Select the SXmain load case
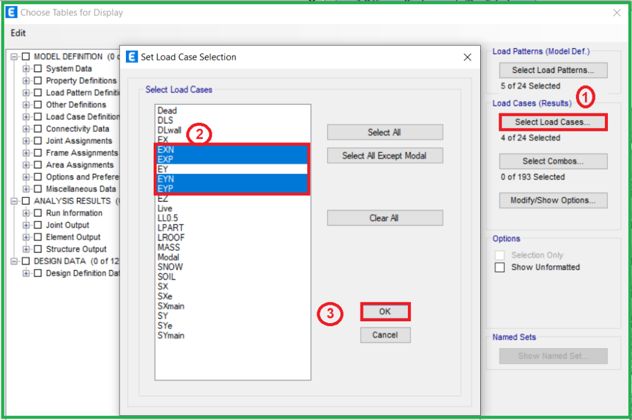This screenshot has width=632, height=420. [x=233, y=306]
